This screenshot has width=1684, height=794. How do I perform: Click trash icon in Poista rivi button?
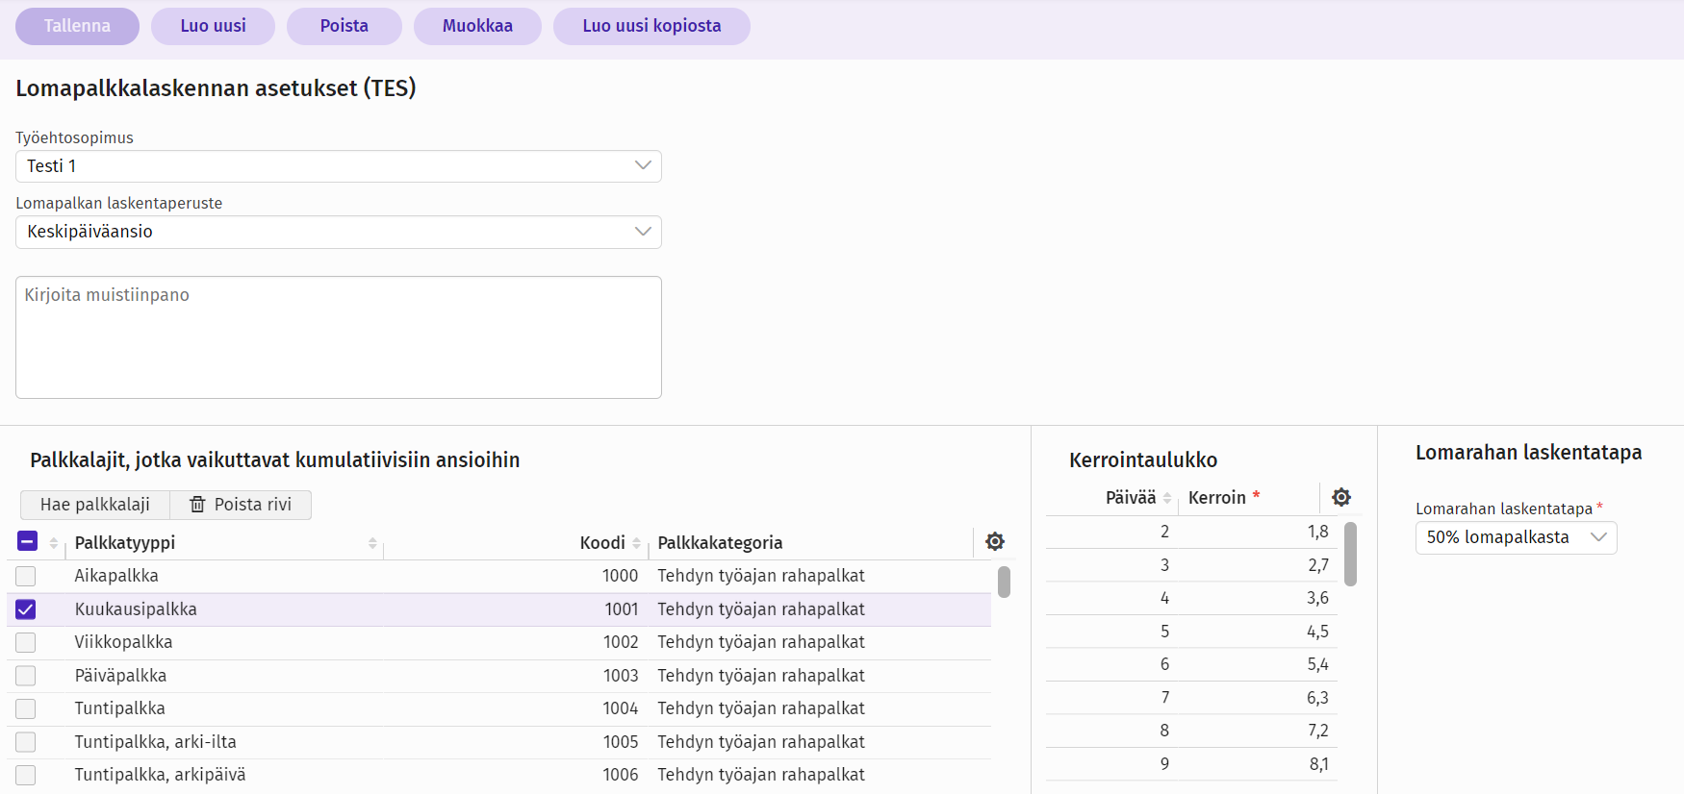point(197,505)
